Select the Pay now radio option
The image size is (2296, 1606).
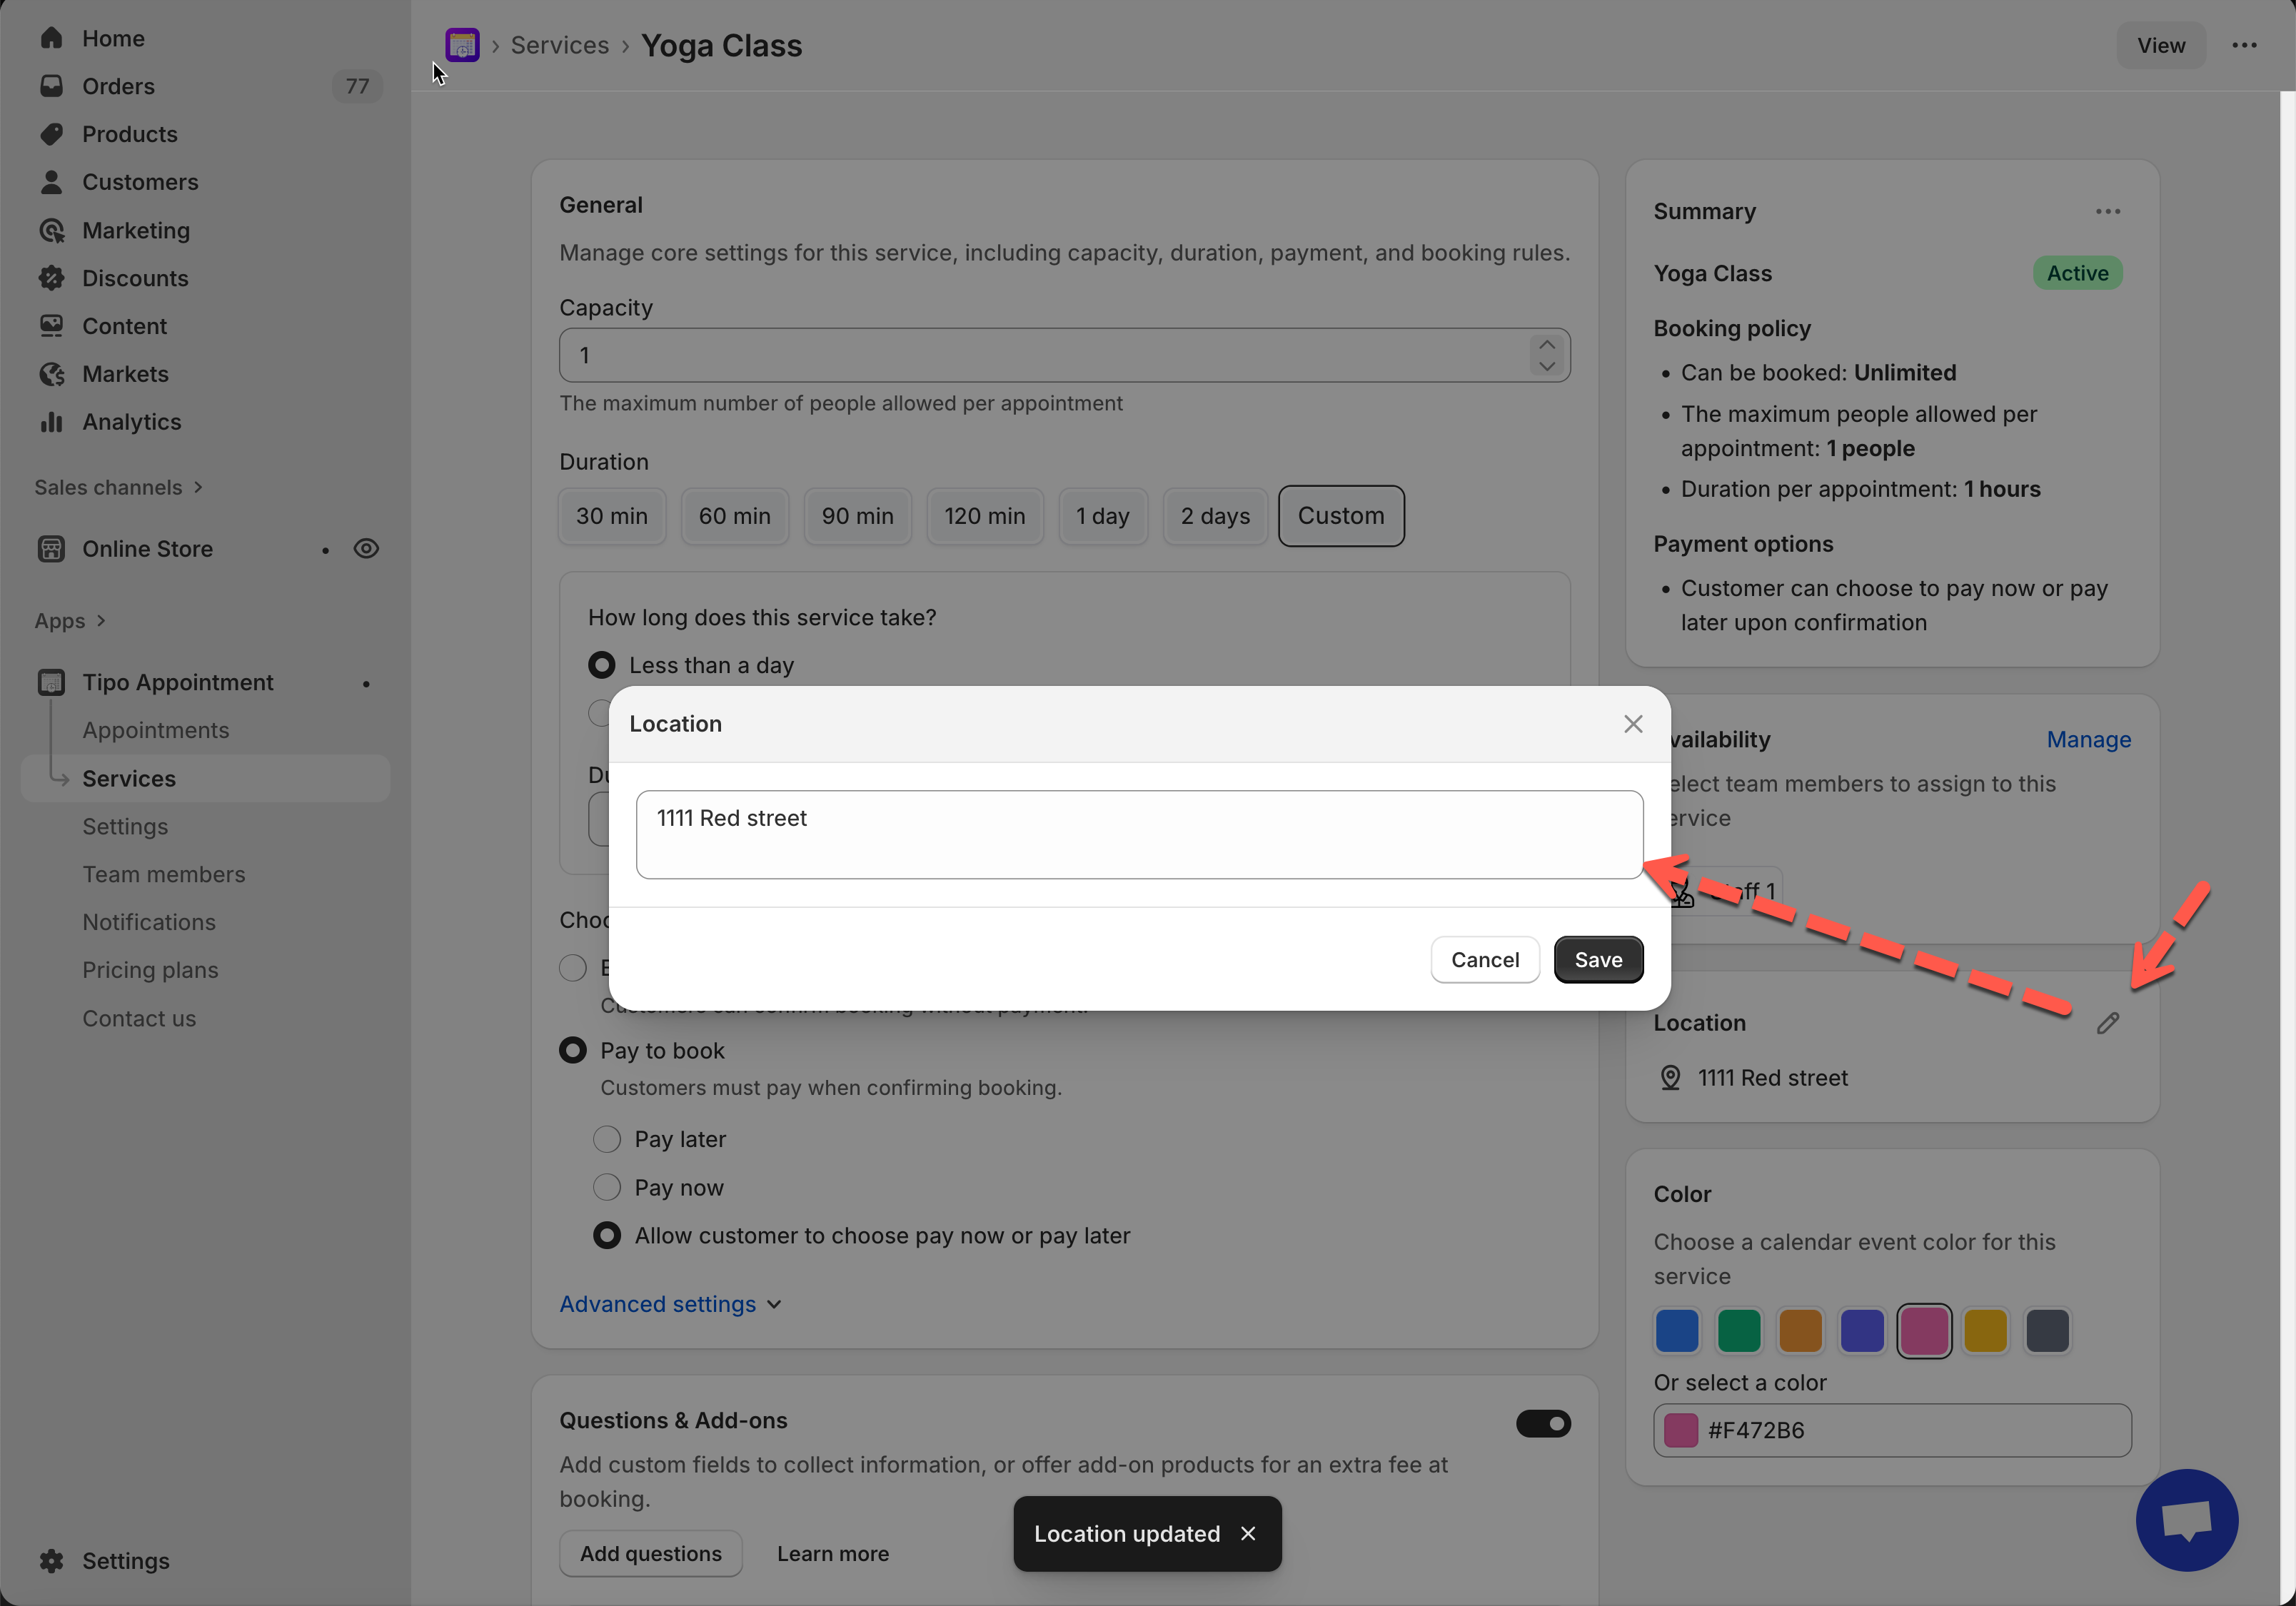click(607, 1187)
